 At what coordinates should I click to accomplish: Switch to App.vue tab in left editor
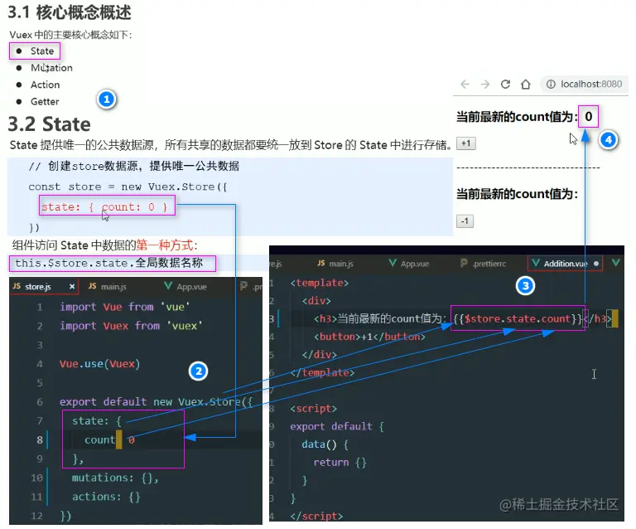click(185, 287)
